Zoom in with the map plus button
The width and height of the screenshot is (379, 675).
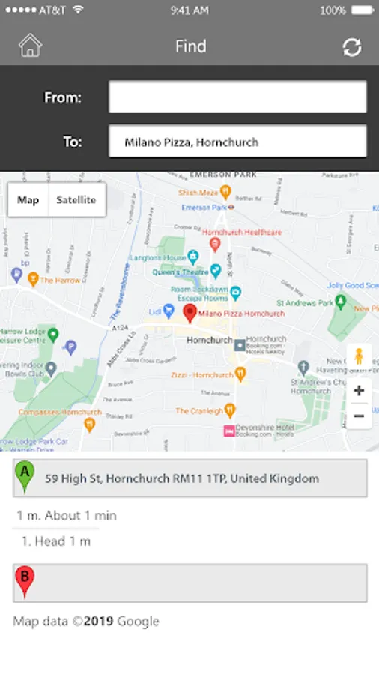tap(359, 391)
